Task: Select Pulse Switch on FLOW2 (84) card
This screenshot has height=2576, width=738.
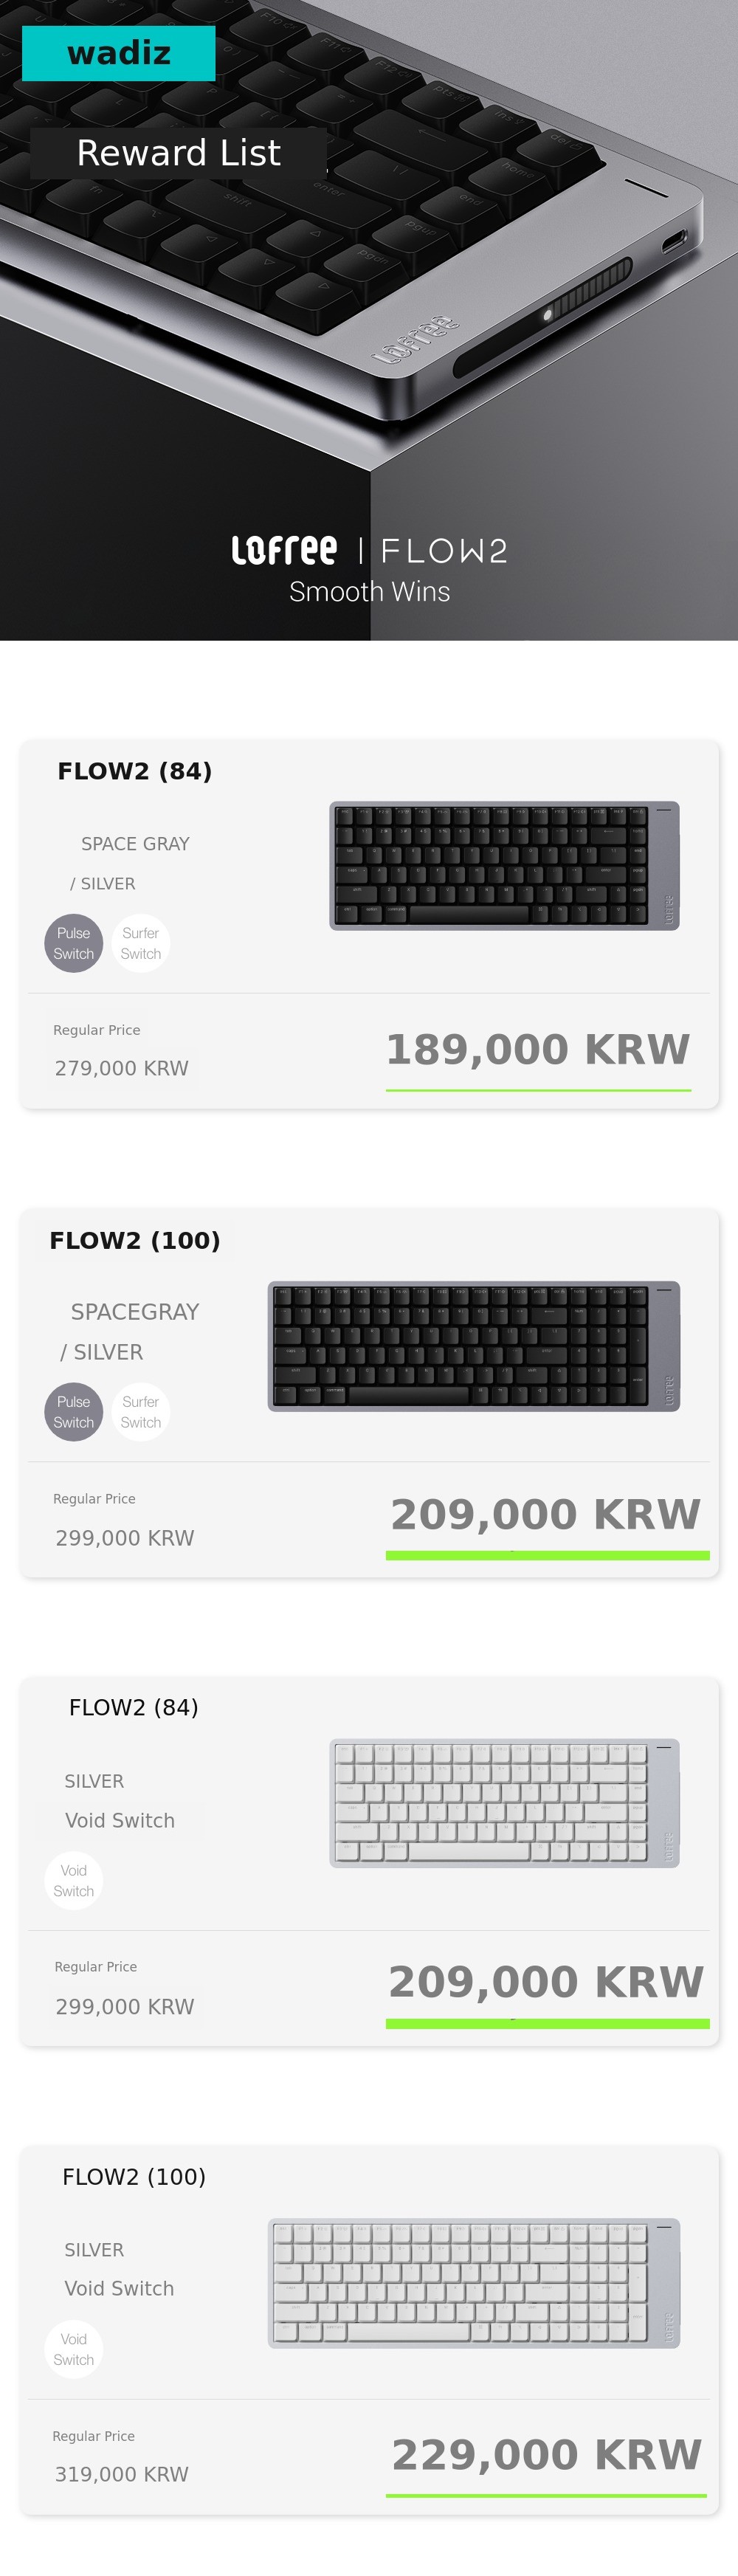Action: click(74, 943)
